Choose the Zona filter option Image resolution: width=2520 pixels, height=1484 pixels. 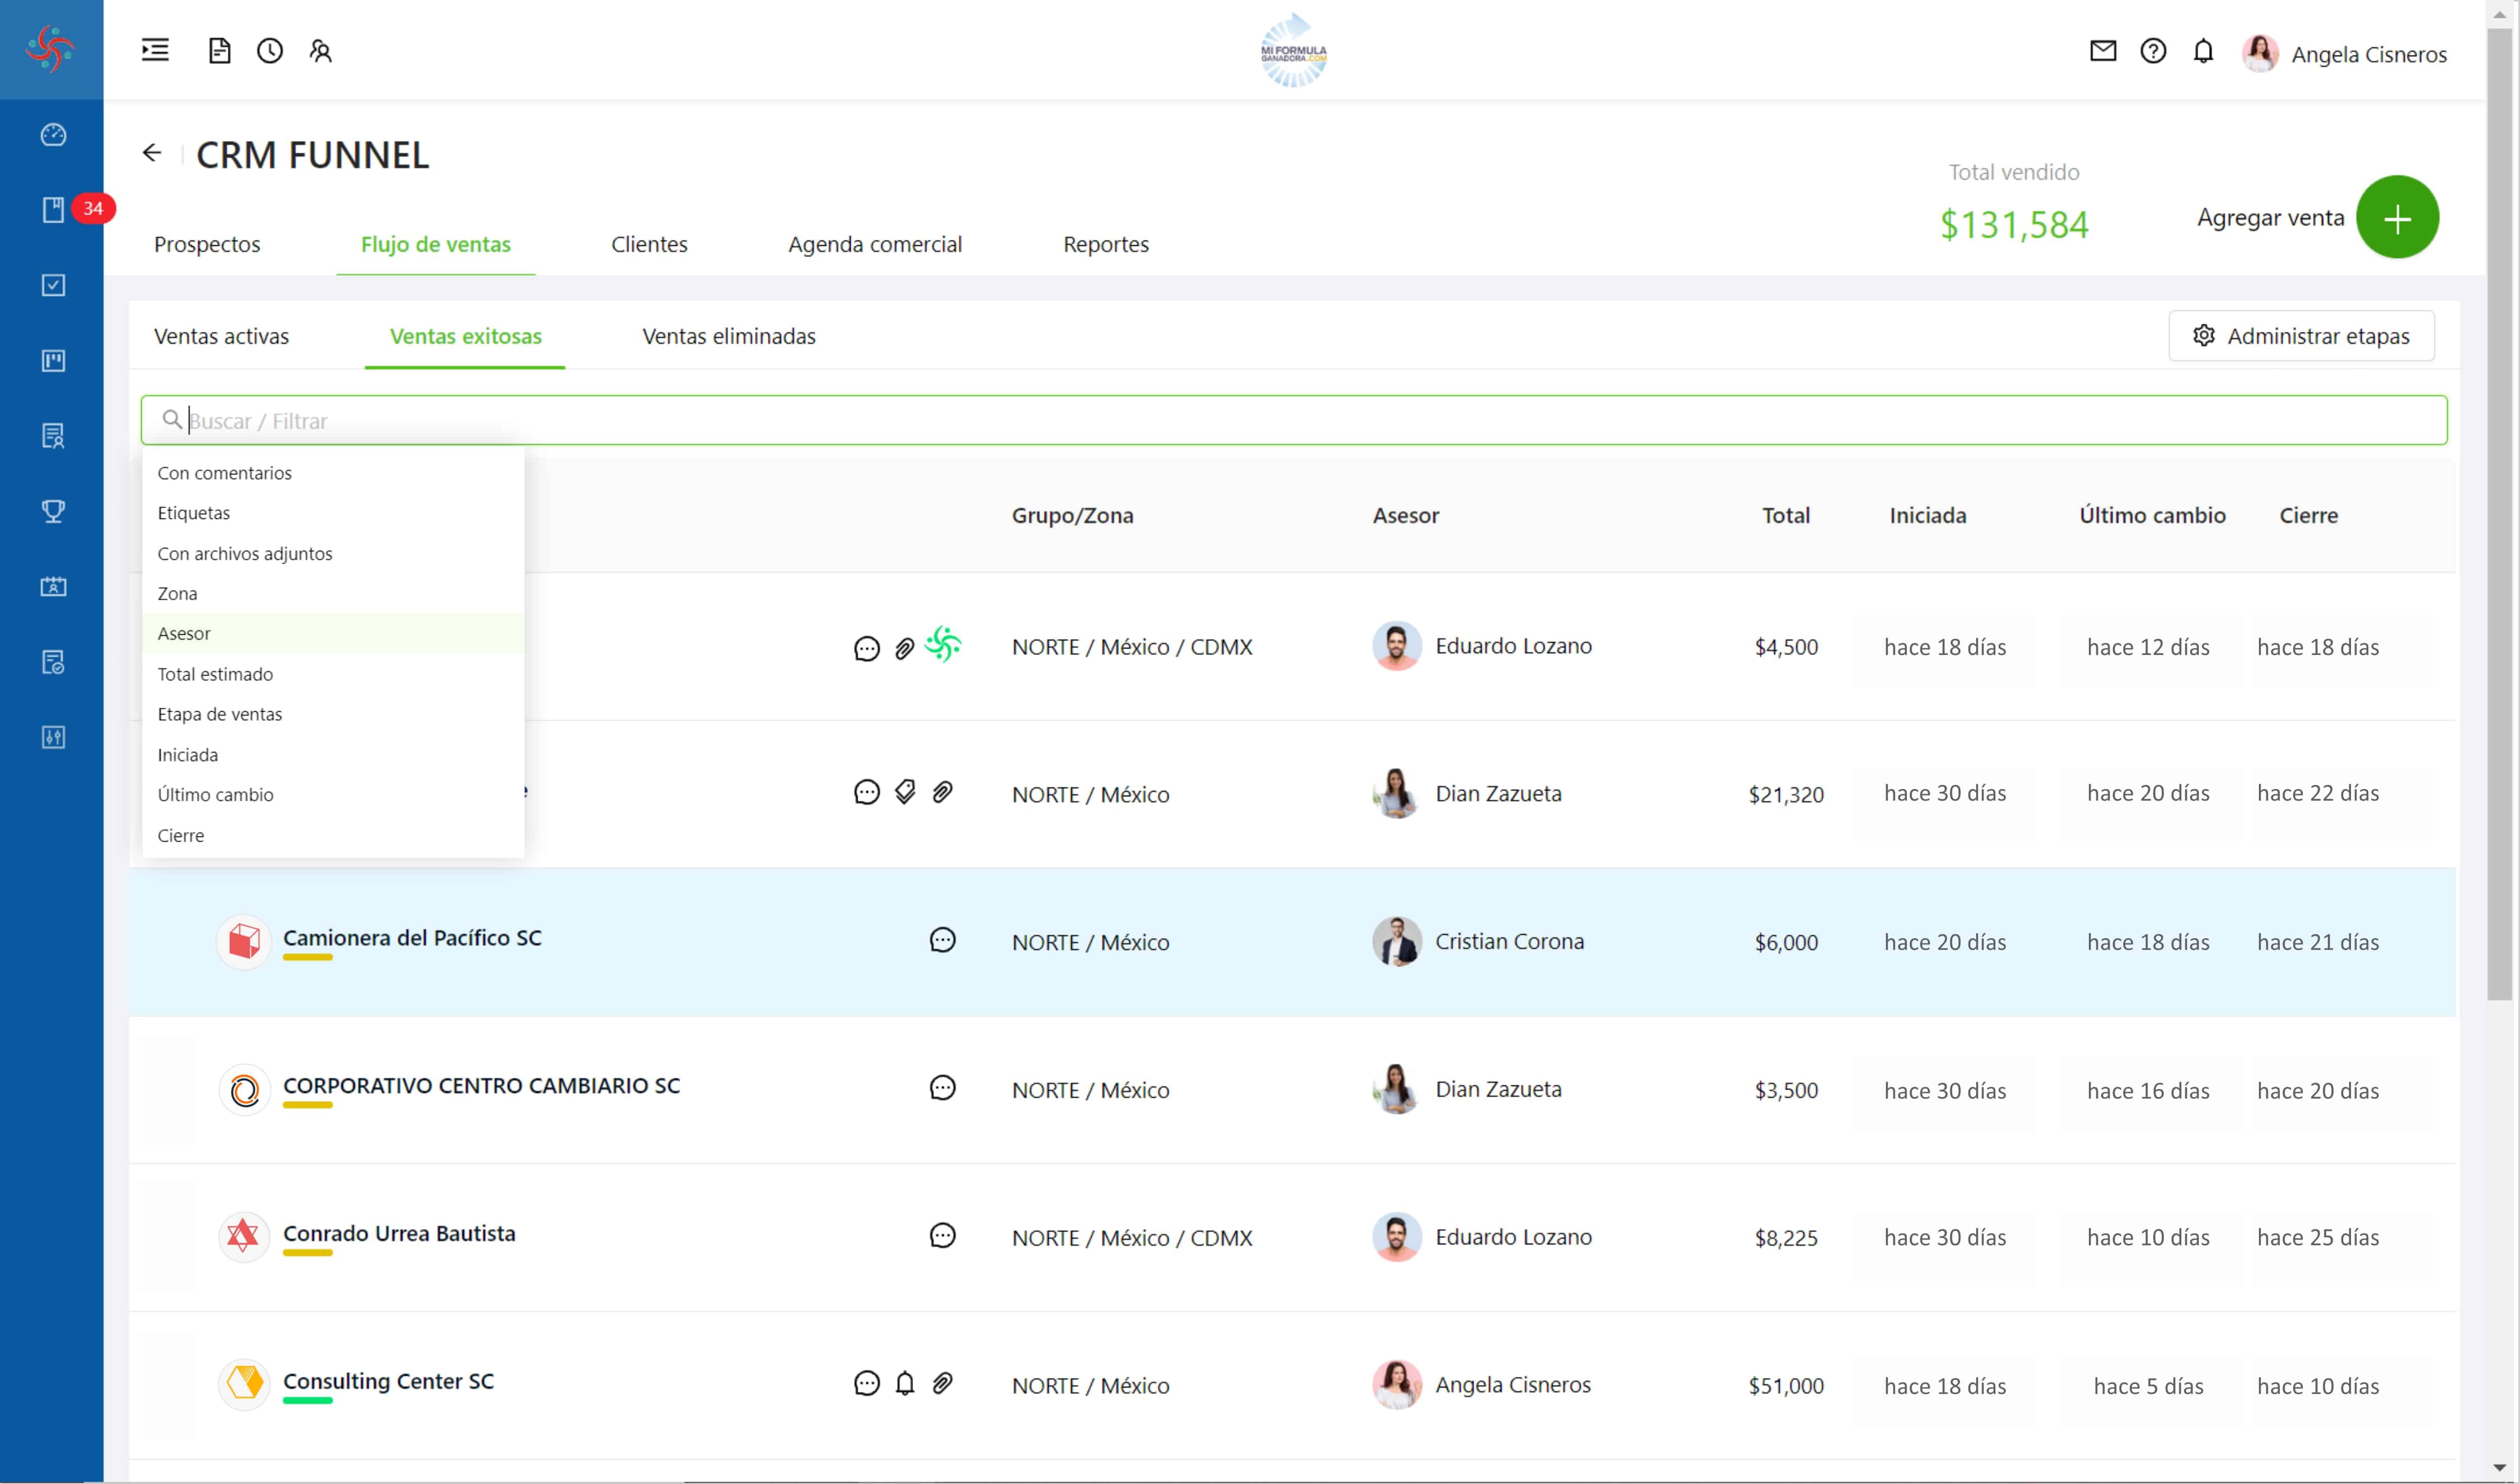(x=333, y=593)
